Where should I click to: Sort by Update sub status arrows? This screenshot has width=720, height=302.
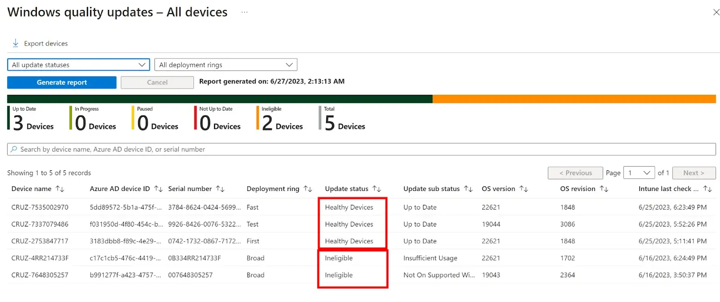pyautogui.click(x=468, y=189)
